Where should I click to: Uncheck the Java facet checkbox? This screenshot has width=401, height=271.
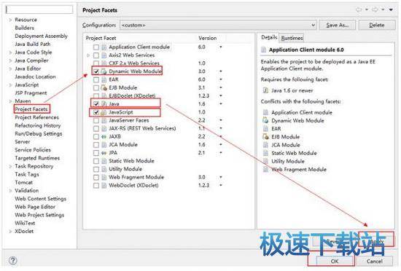coord(96,104)
